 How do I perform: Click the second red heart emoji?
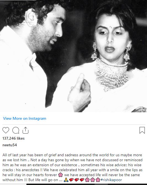click(77, 180)
